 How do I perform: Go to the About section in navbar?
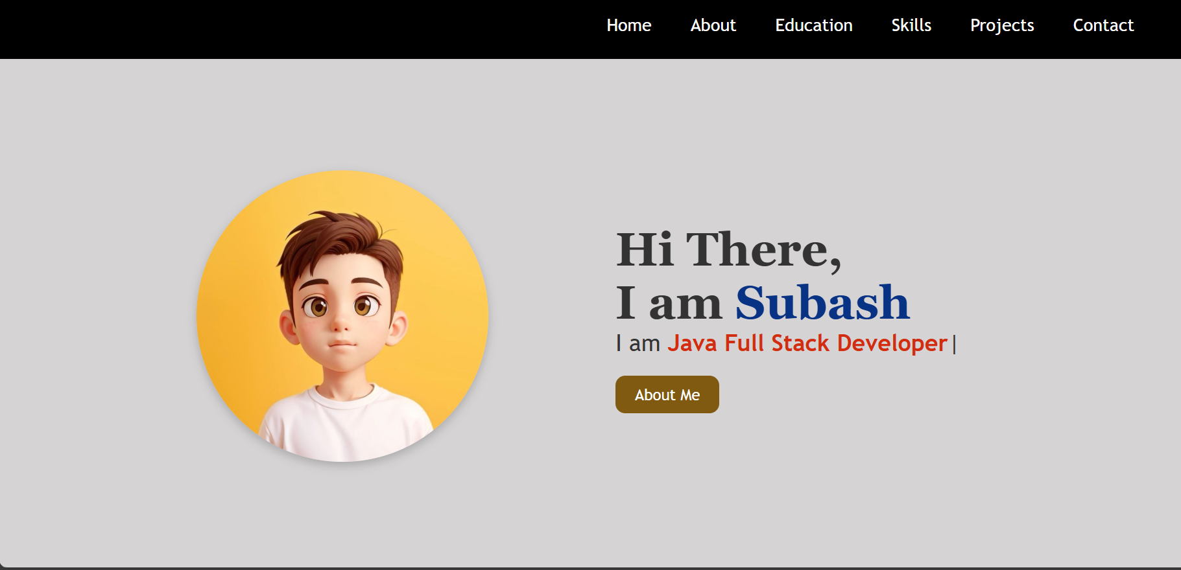point(713,25)
